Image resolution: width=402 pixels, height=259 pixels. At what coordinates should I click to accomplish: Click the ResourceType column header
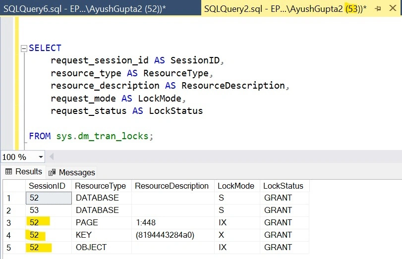pyautogui.click(x=102, y=186)
